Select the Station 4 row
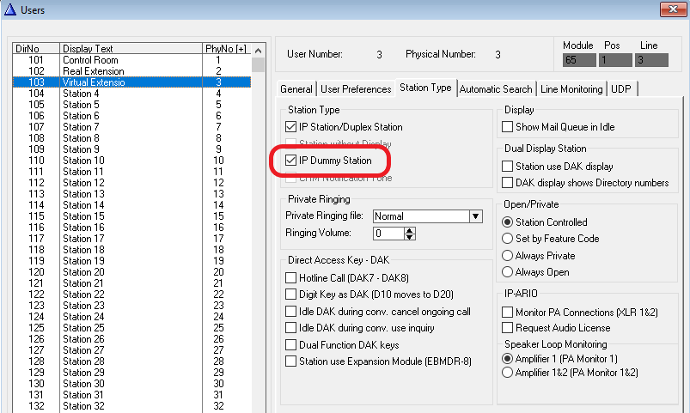The image size is (690, 413). pos(131,94)
